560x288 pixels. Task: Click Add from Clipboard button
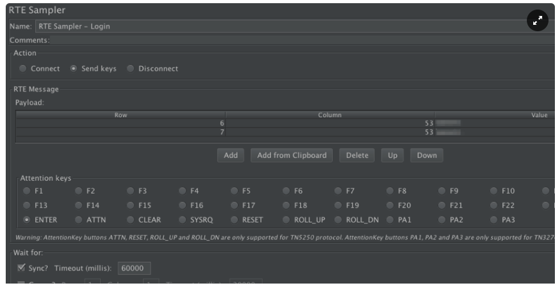291,155
